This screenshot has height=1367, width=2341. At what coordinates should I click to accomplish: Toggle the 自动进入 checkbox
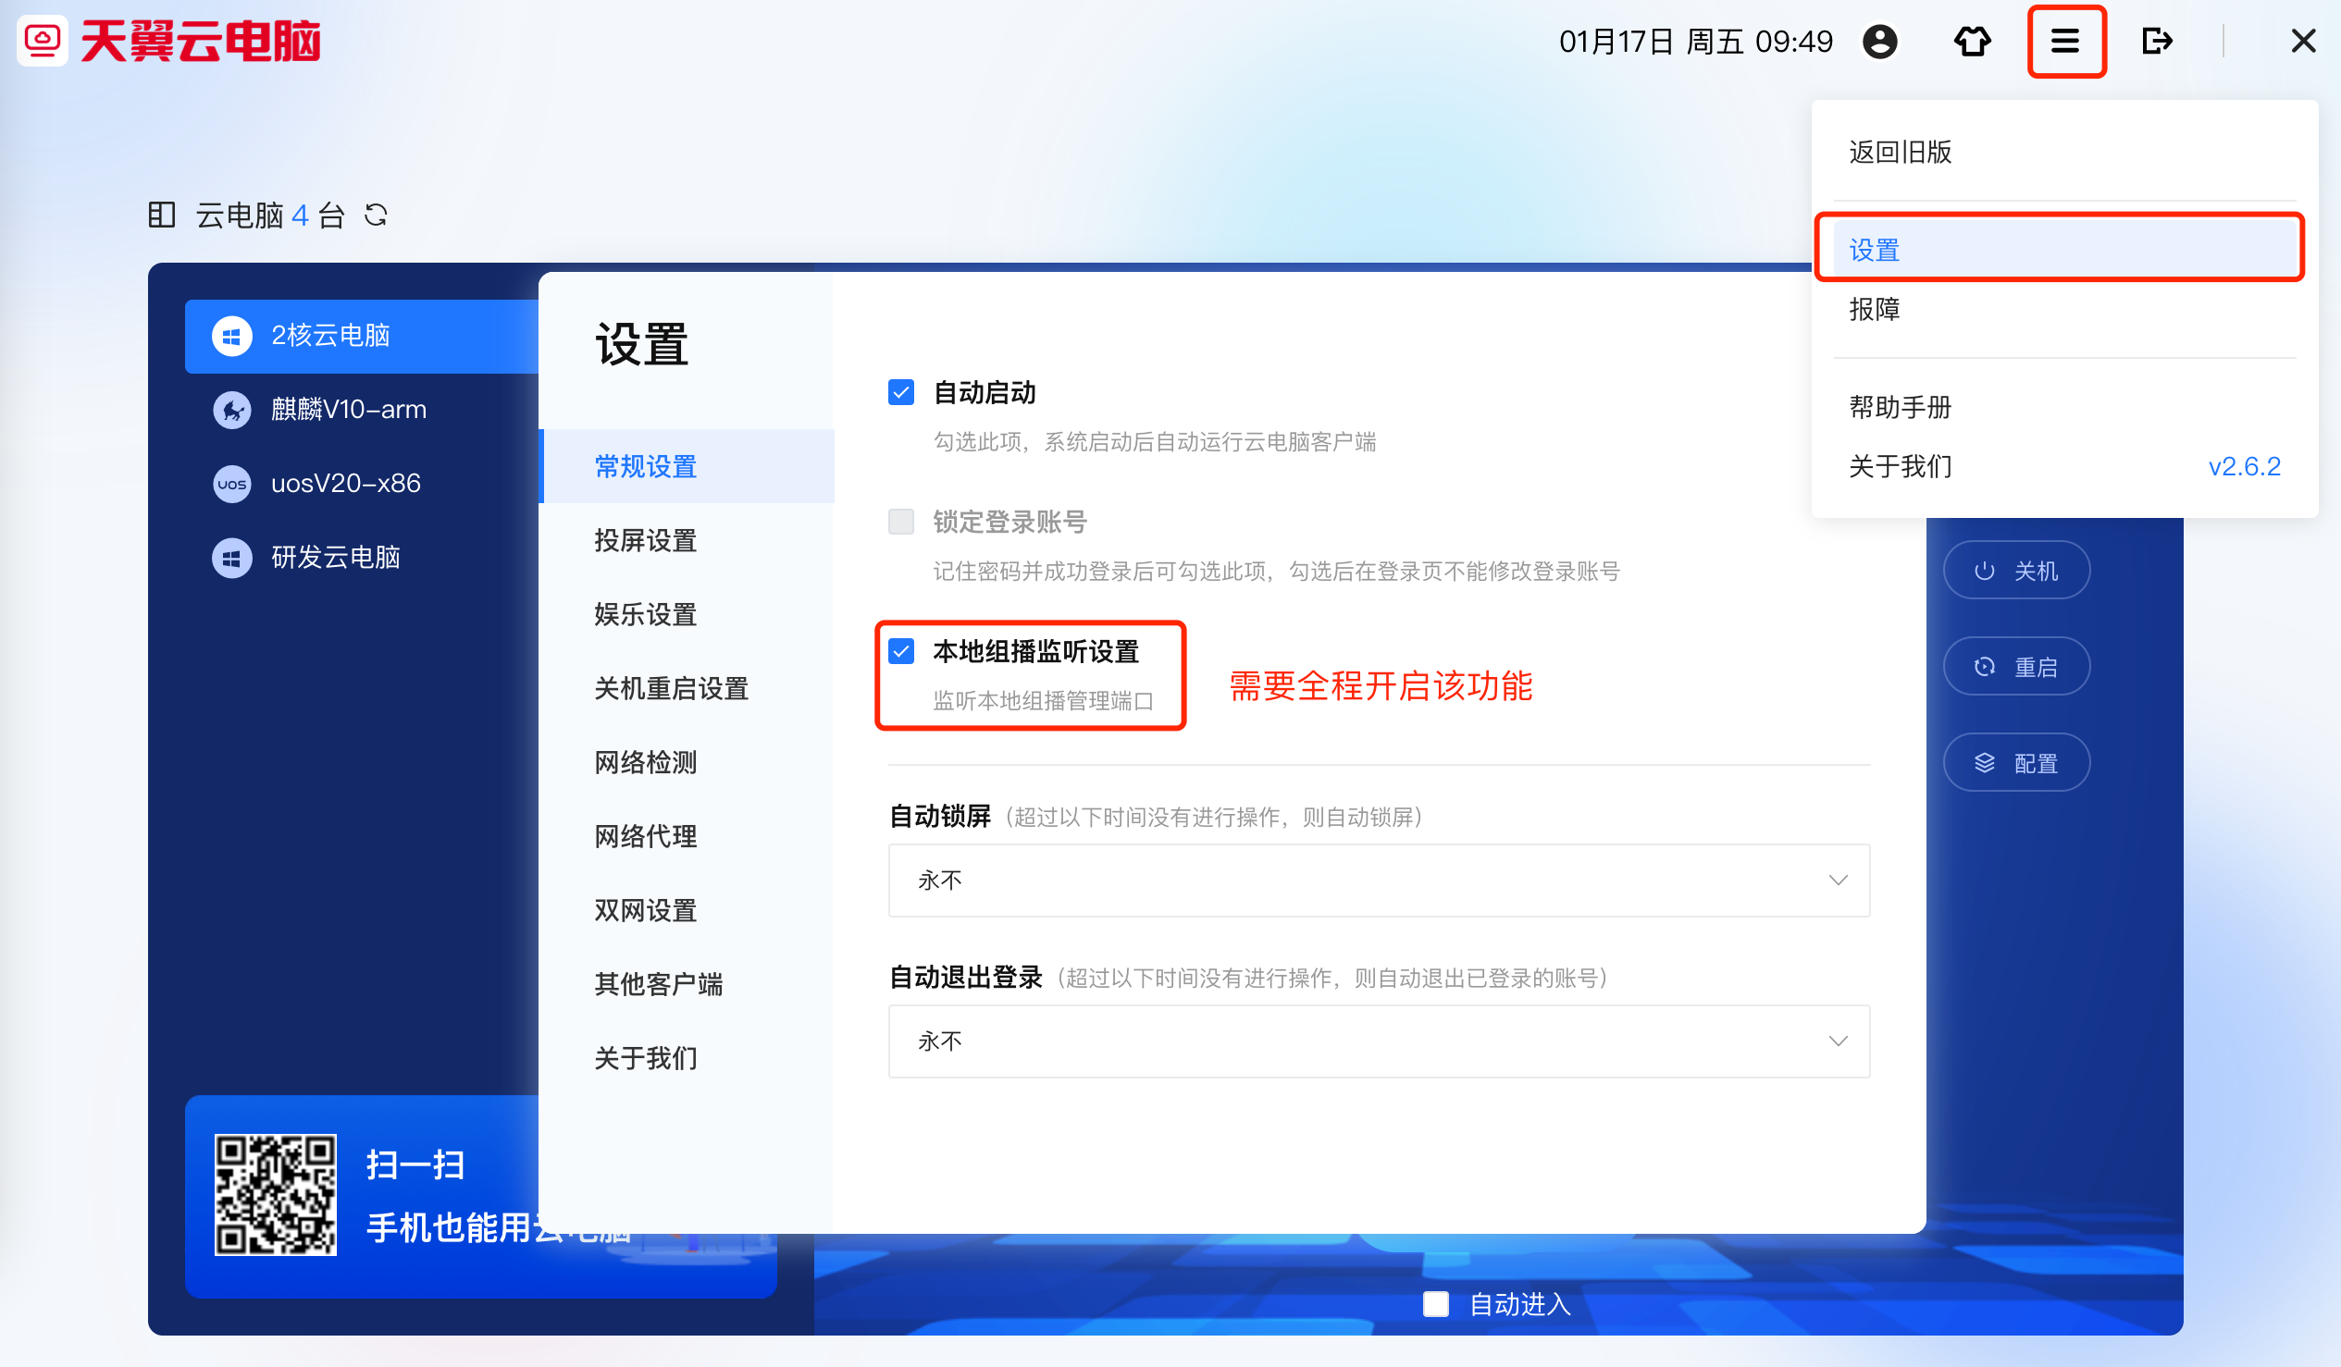point(1436,1305)
